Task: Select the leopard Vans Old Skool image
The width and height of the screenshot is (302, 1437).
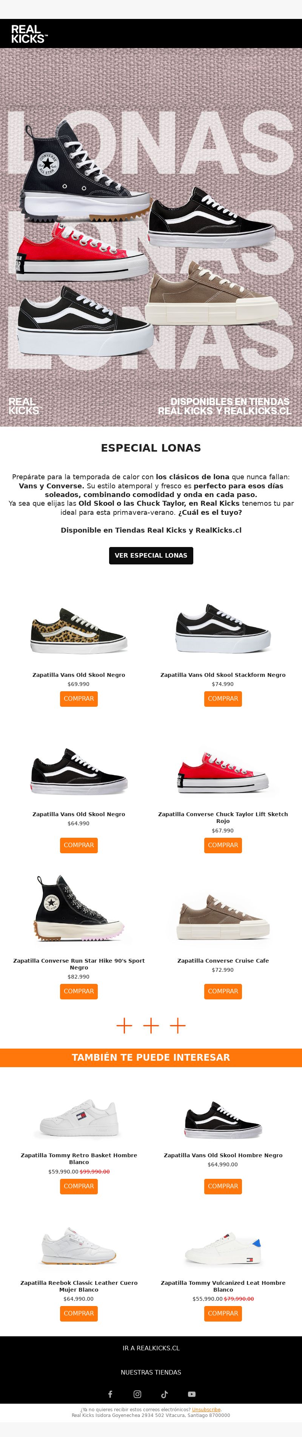Action: coord(79,630)
